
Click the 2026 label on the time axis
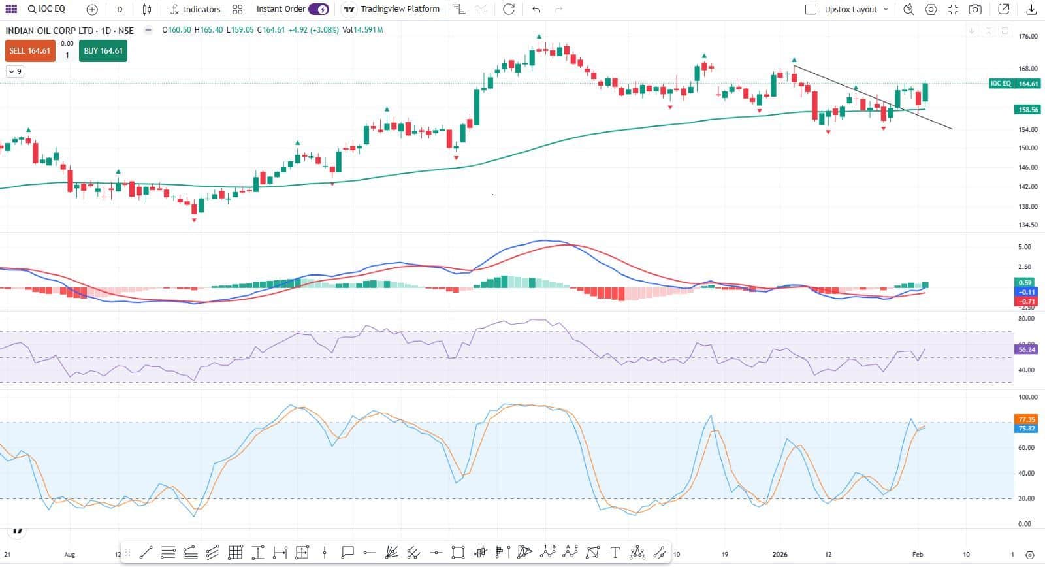coord(780,555)
